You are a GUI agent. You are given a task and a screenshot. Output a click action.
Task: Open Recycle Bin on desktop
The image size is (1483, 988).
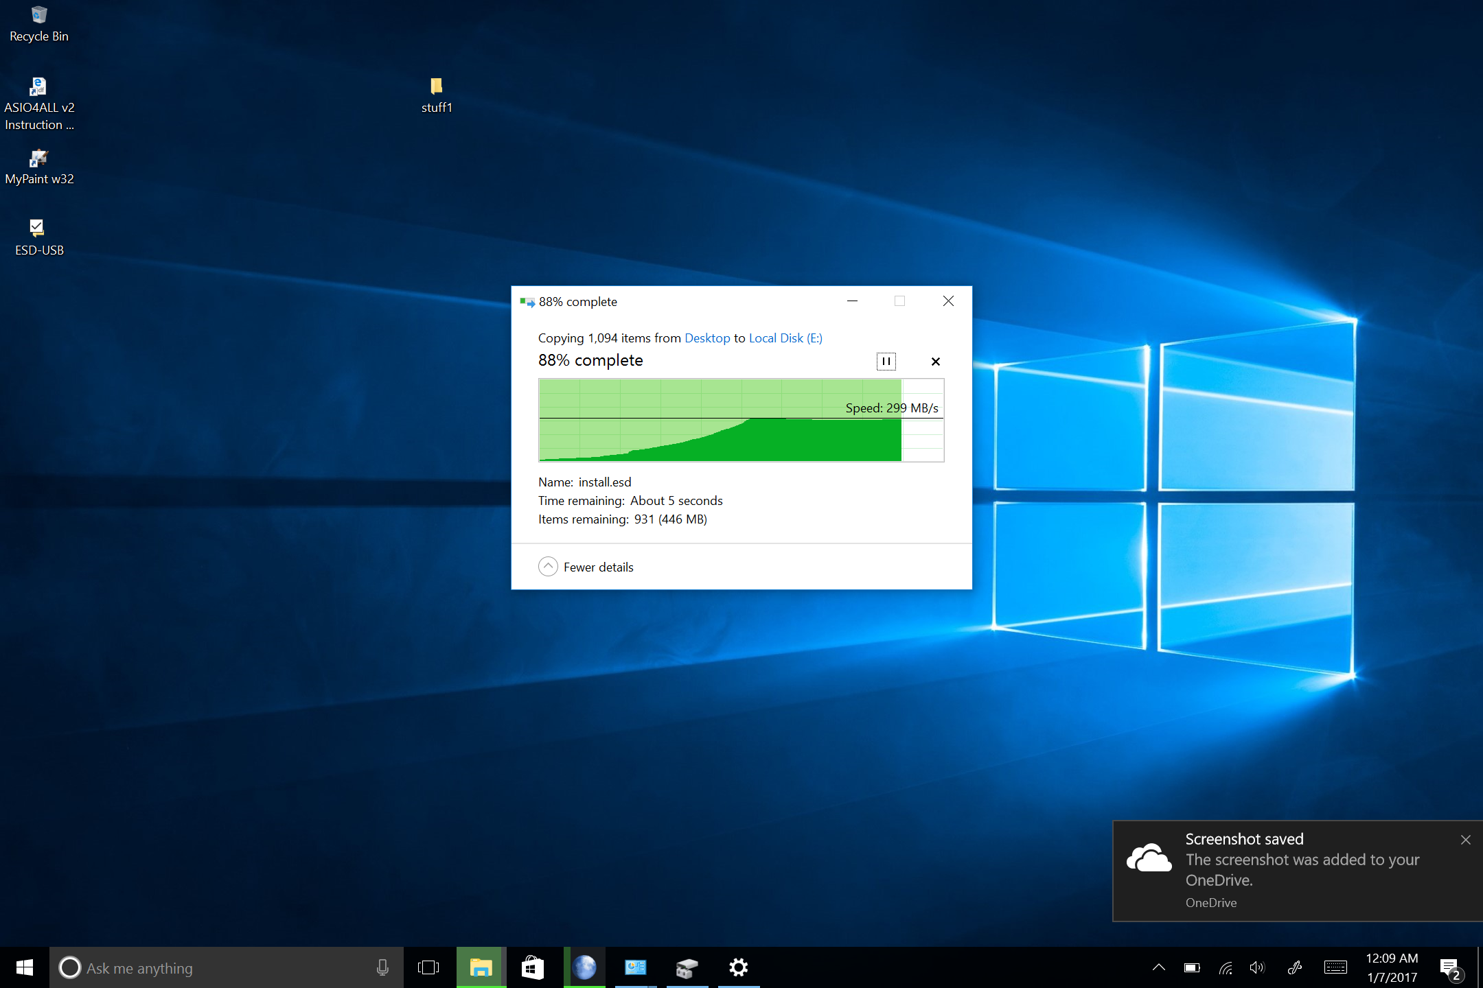tap(38, 16)
